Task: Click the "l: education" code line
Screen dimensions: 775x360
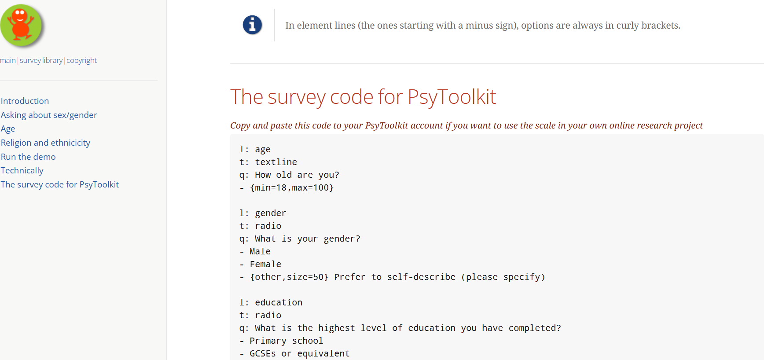Action: (271, 302)
